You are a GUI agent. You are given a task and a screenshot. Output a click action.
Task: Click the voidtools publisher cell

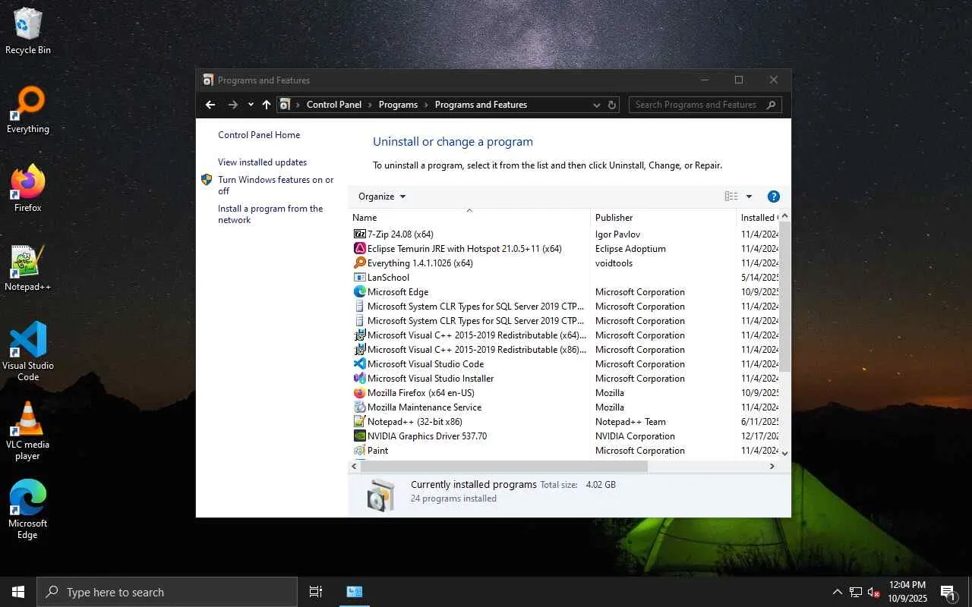(x=614, y=263)
